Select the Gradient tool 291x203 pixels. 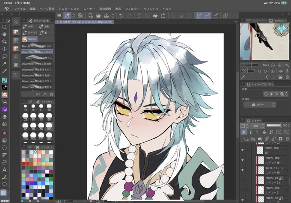(x=4, y=140)
